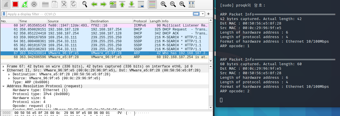The height and width of the screenshot is (116, 340).
Task: Go forward in packet history arrow
Action: 104,4
